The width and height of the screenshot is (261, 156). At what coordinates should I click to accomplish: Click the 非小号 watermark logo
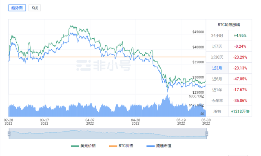coord(104,65)
